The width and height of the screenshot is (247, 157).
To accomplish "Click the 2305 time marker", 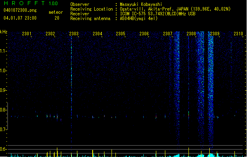I will click(x=121, y=34).
